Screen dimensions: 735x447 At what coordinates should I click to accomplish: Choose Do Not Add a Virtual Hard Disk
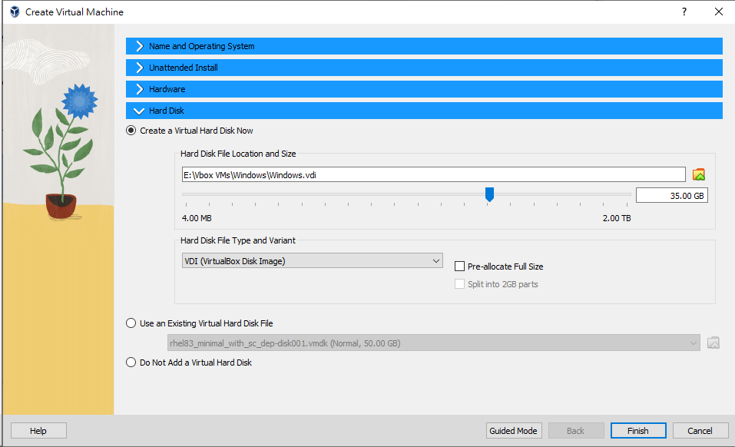coord(131,363)
